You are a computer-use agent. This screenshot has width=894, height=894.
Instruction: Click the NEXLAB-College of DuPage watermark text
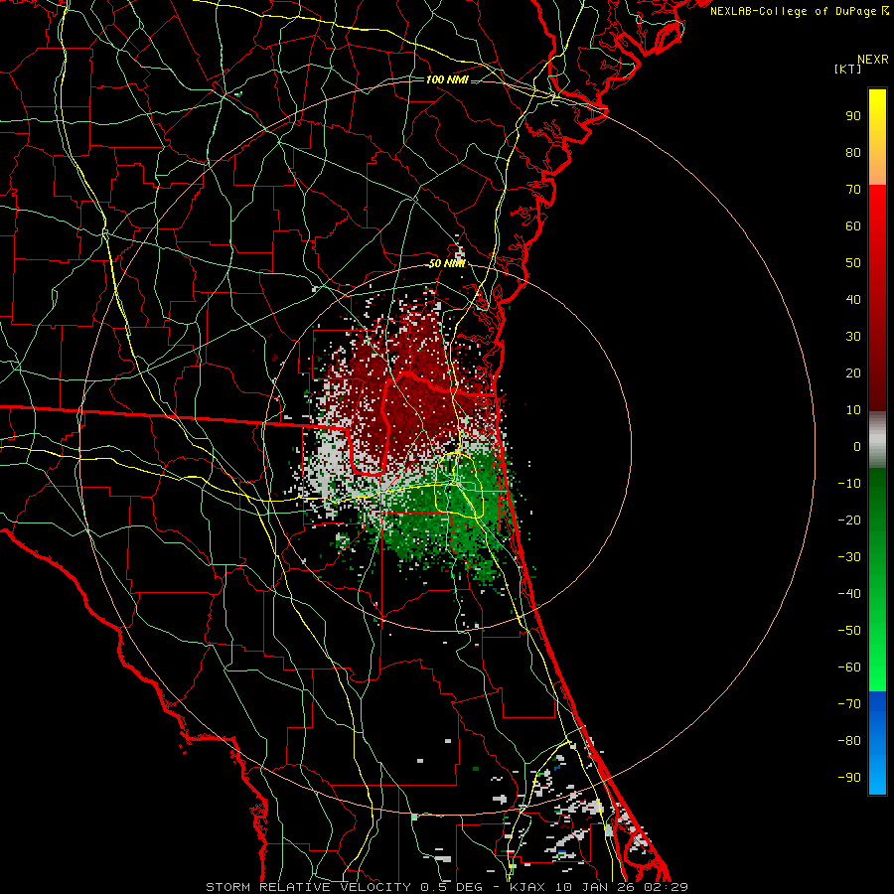(800, 11)
